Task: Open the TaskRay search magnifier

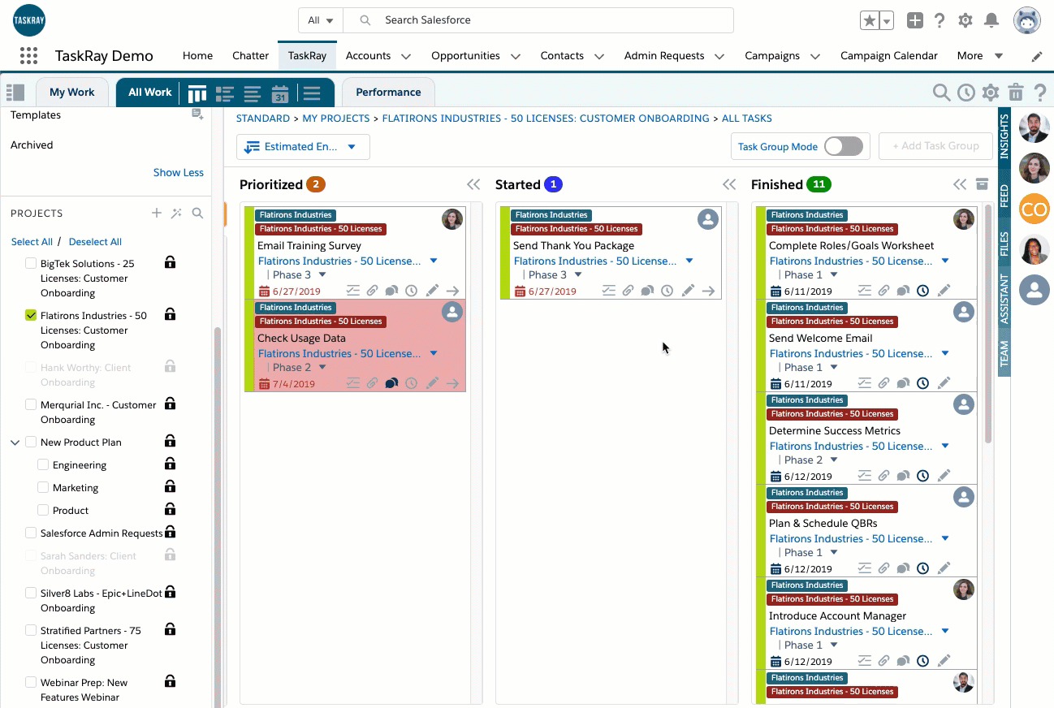Action: (x=941, y=93)
